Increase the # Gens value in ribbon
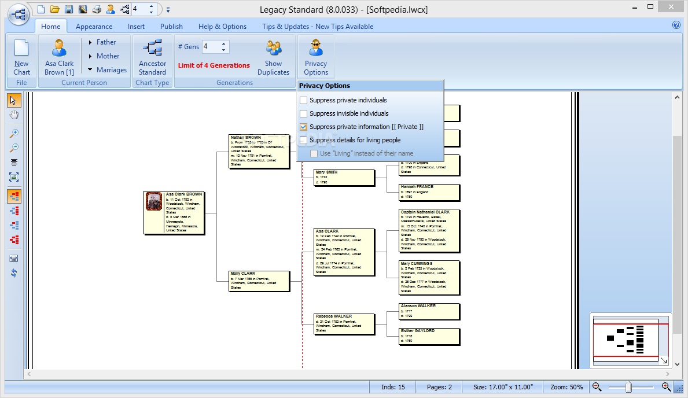Image resolution: width=688 pixels, height=398 pixels. 224,43
